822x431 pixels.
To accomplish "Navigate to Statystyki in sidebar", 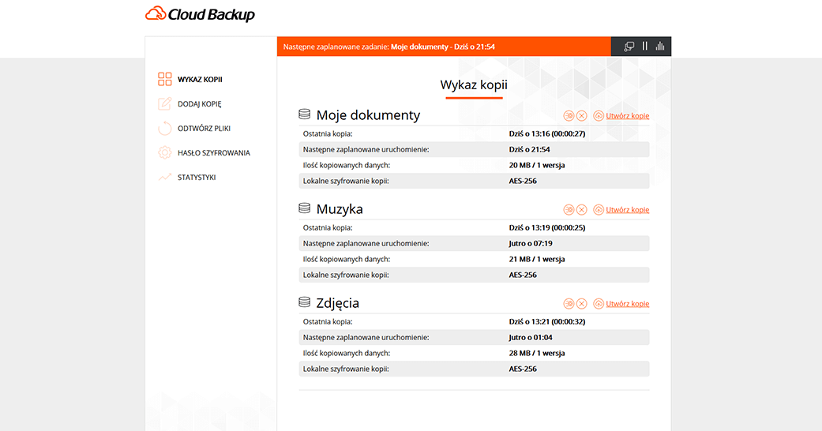I will (x=197, y=178).
